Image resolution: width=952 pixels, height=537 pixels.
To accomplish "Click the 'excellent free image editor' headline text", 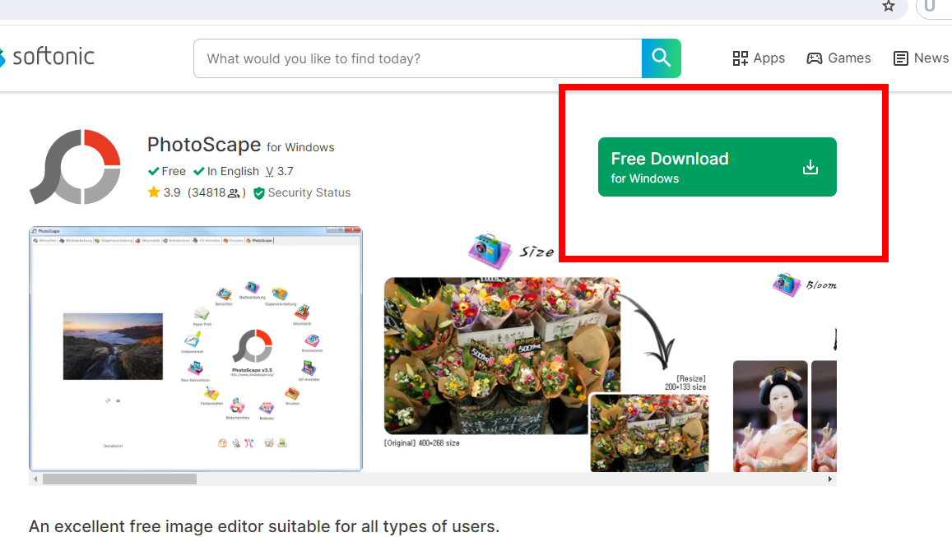I will (x=264, y=526).
